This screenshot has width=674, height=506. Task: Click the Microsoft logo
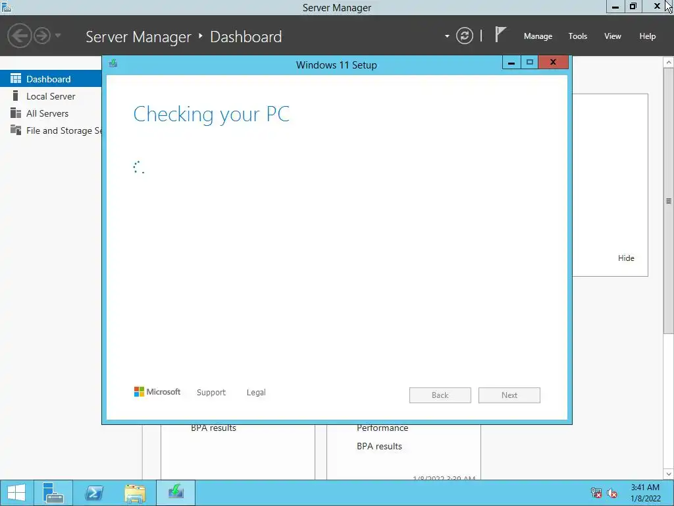point(157,392)
